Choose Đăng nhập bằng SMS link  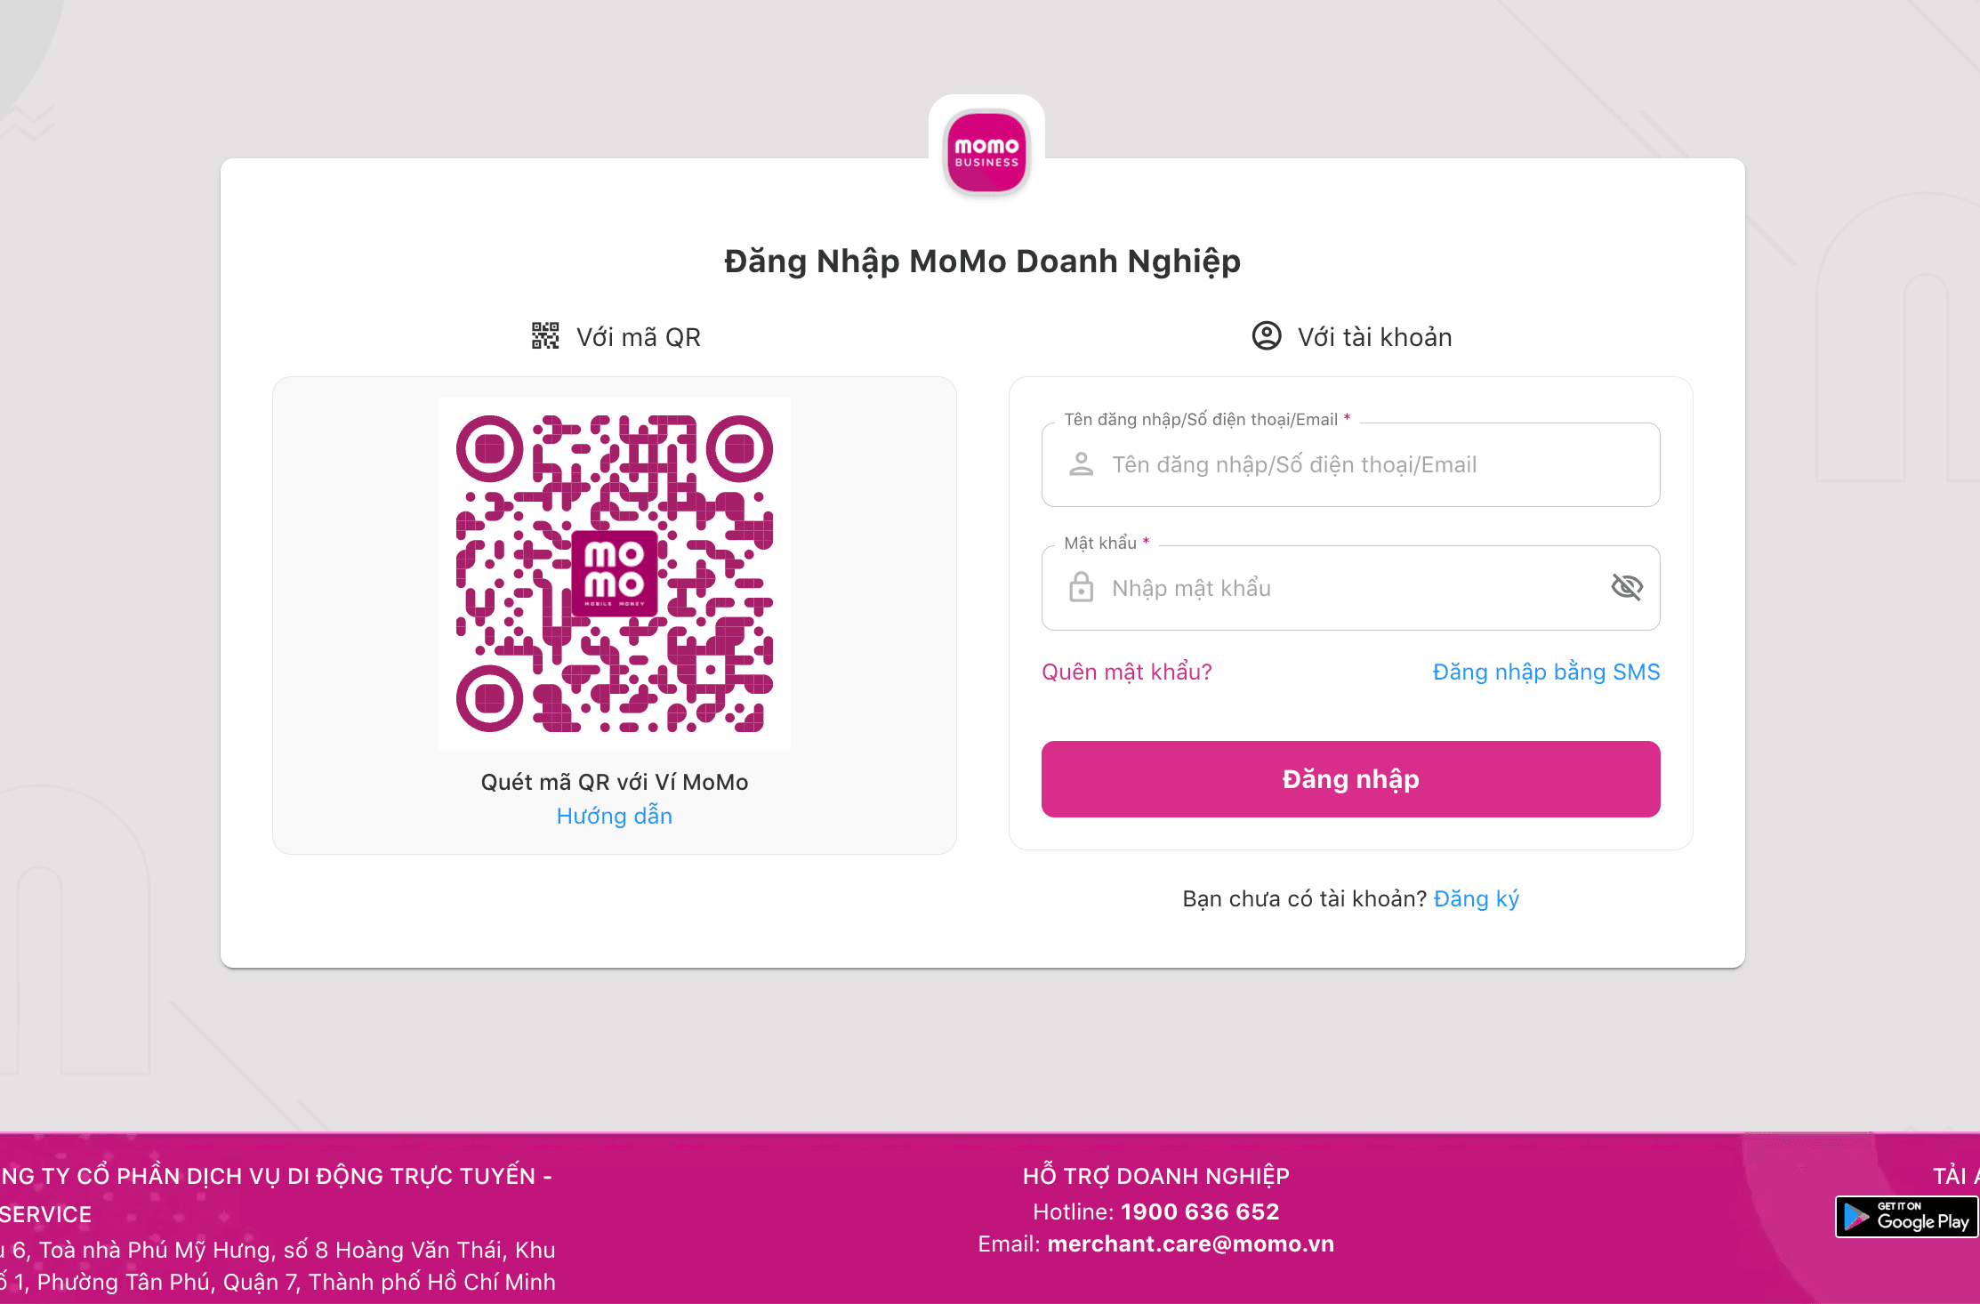pyautogui.click(x=1546, y=672)
